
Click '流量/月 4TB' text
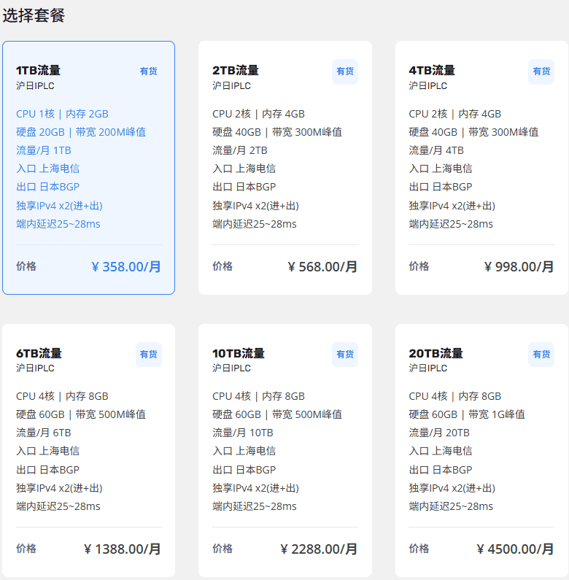[436, 150]
